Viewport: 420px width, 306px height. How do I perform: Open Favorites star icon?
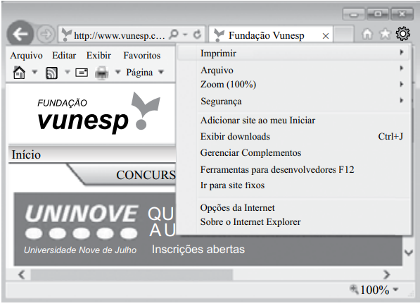385,34
